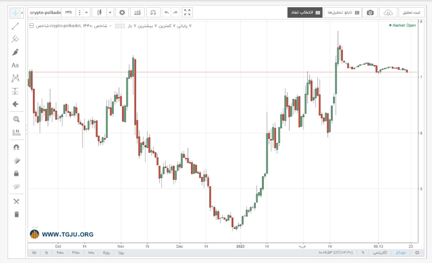The height and width of the screenshot is (263, 432).
Task: Open the legend dropdown arrow after شاخص
Action: click(110, 26)
